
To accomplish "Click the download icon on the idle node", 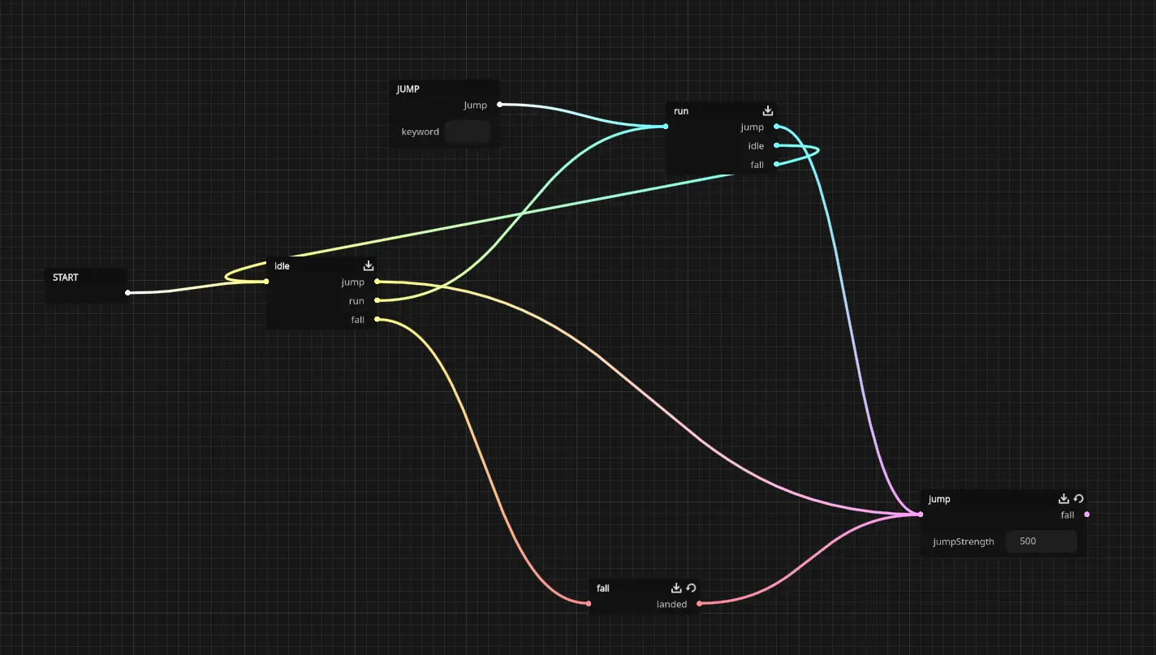I will 369,266.
